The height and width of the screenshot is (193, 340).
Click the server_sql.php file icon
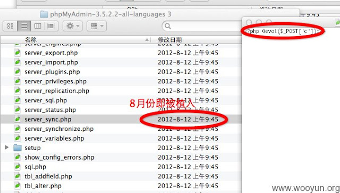click(x=18, y=100)
